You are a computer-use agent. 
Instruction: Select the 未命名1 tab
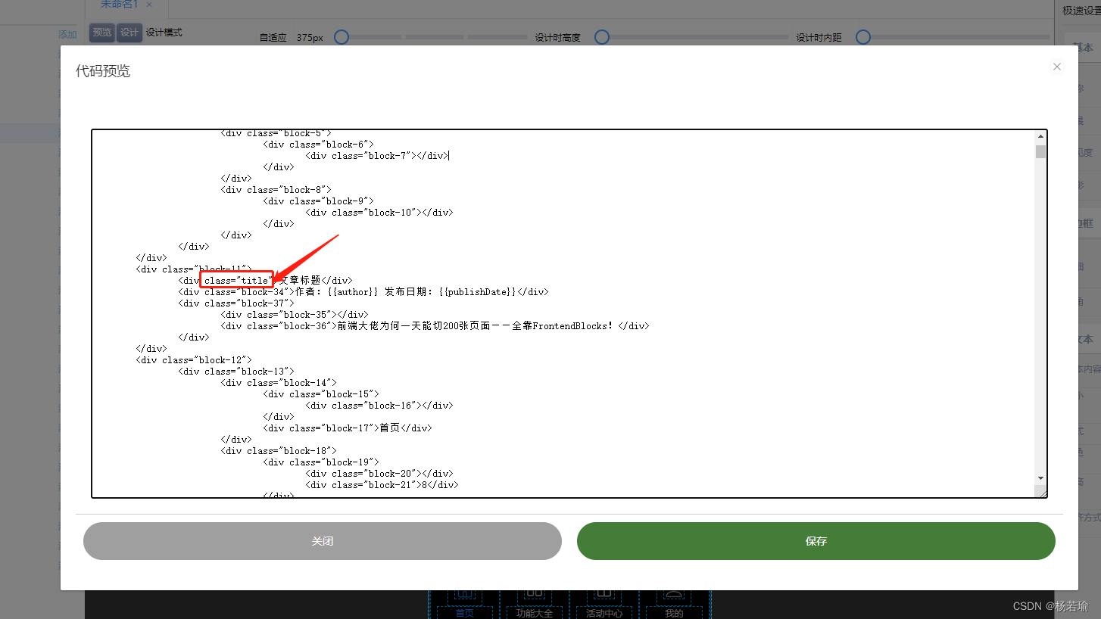119,5
